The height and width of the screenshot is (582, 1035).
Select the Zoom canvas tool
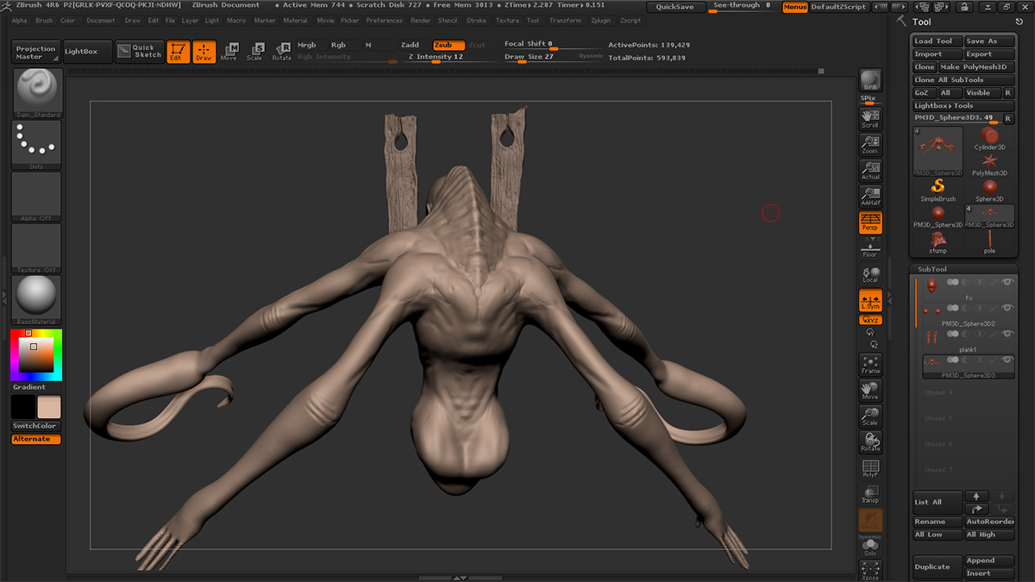coord(870,145)
